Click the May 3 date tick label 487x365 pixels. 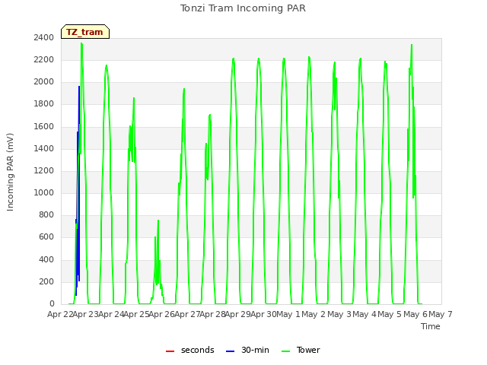coord(339,314)
